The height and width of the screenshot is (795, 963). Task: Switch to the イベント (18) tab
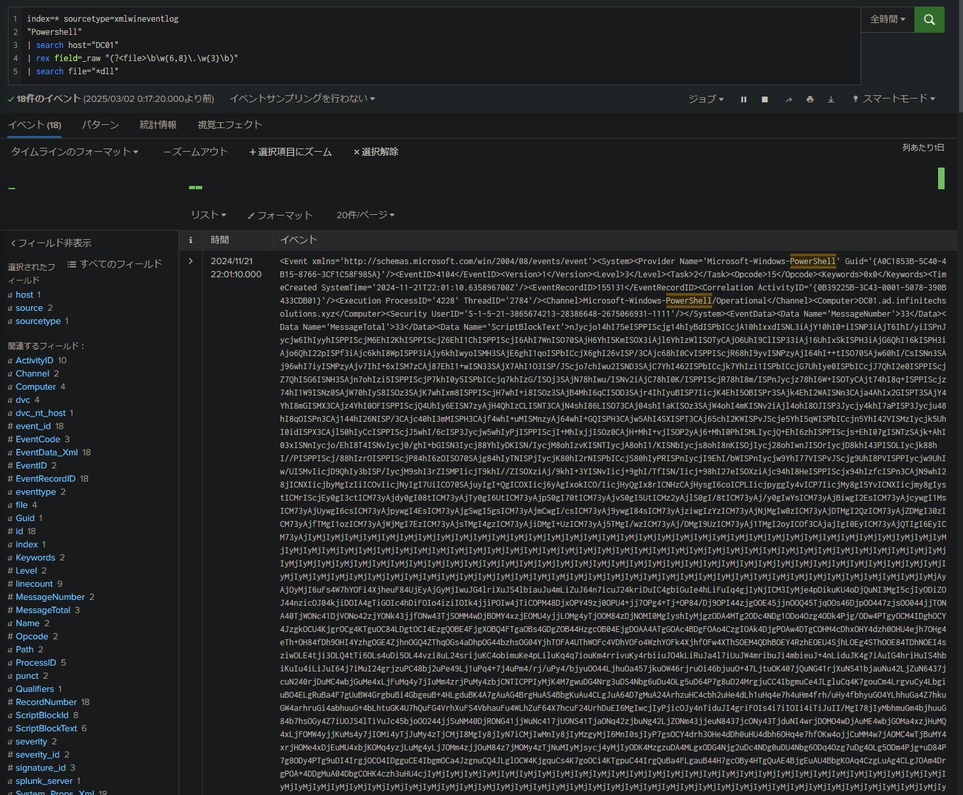tap(35, 125)
